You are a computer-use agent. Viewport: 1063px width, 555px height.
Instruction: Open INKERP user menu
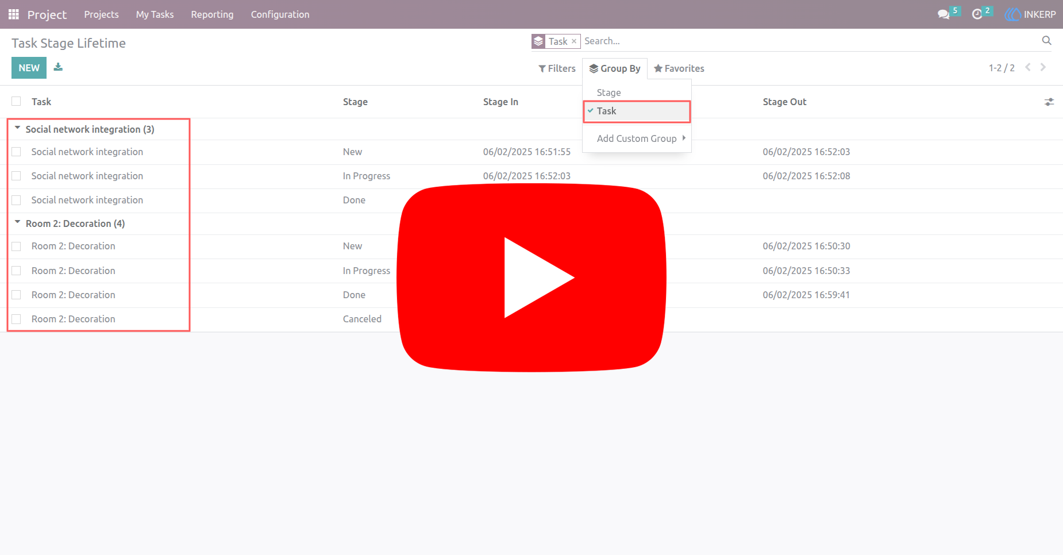[1030, 14]
